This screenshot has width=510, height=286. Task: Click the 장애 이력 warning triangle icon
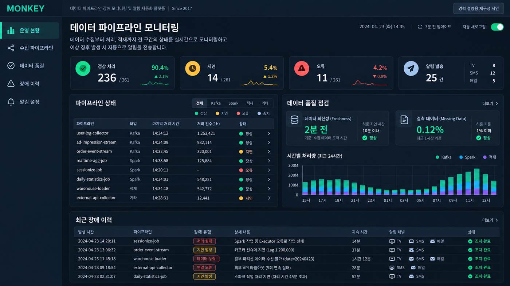tap(11, 84)
